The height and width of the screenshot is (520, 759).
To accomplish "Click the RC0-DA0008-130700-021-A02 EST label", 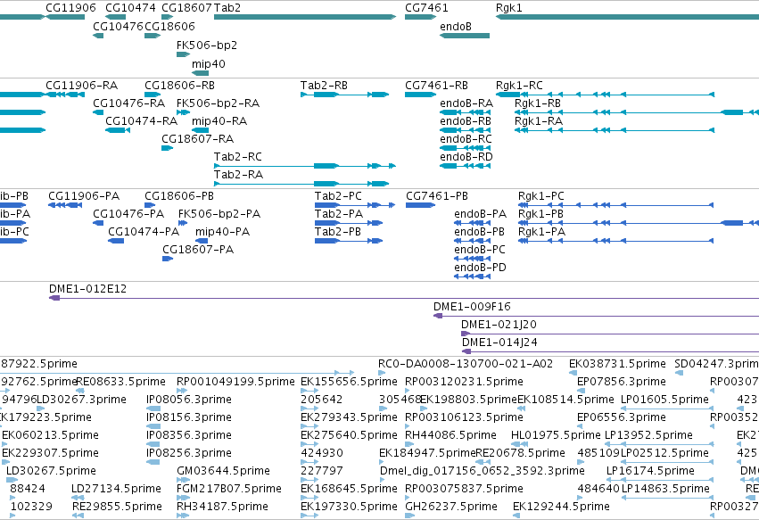I will point(466,364).
